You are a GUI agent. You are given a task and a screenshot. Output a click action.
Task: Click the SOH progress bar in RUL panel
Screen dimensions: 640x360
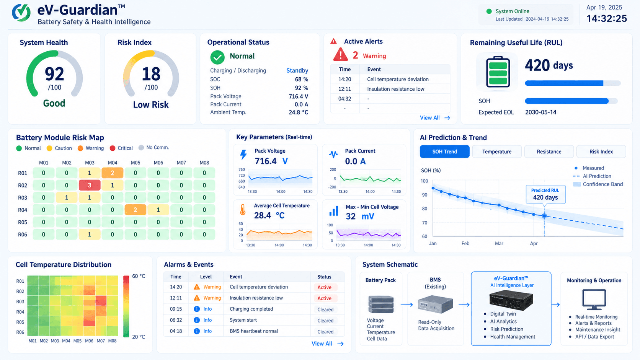click(x=571, y=101)
